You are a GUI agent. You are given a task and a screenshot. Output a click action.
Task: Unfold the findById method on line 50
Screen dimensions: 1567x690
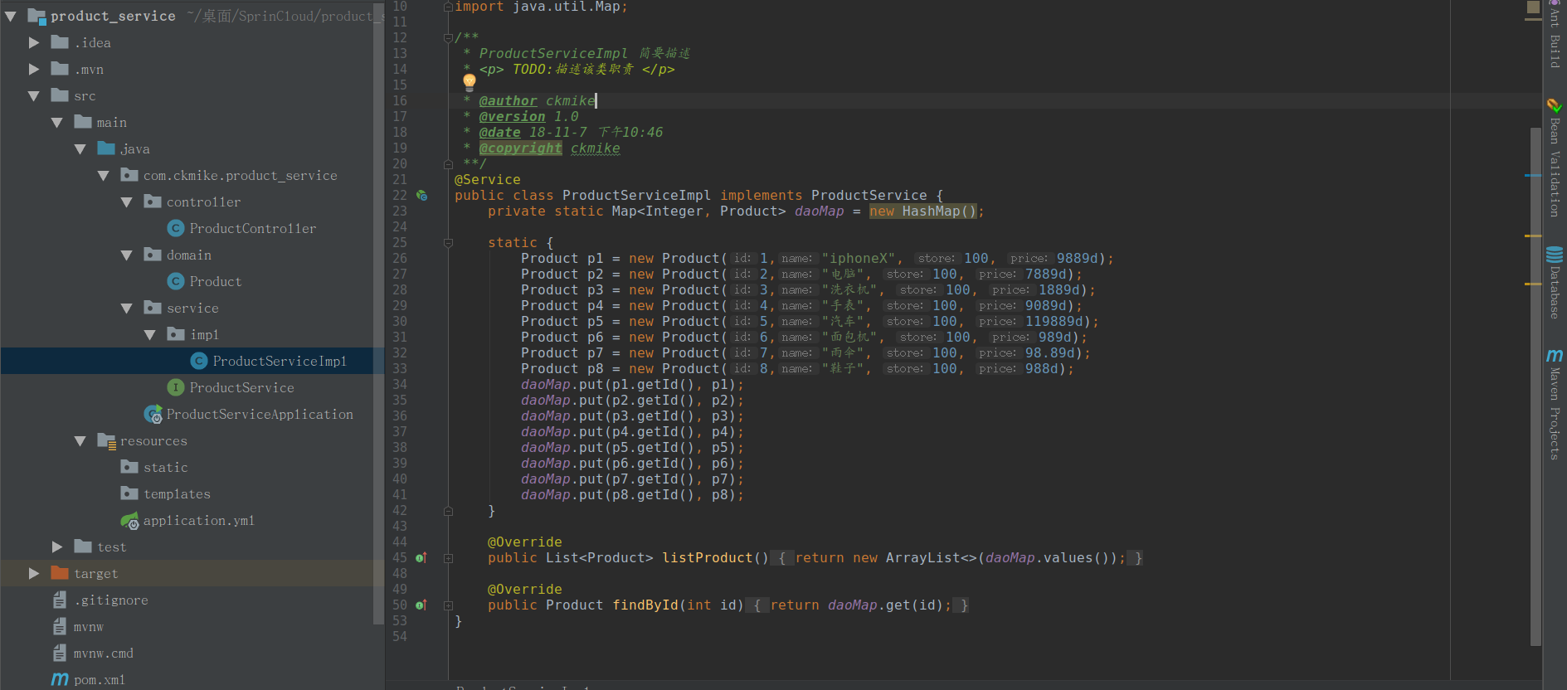click(448, 605)
